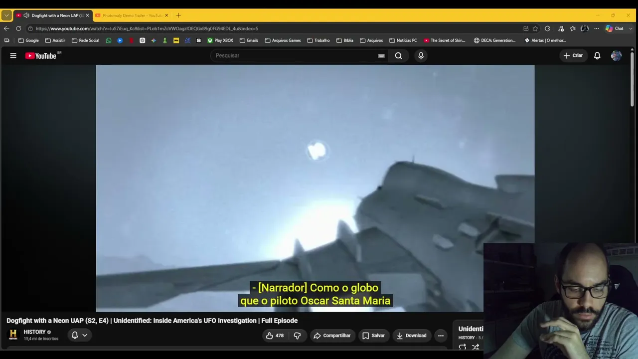638x359 pixels.
Task: Go back in browser history
Action: pyautogui.click(x=6, y=28)
